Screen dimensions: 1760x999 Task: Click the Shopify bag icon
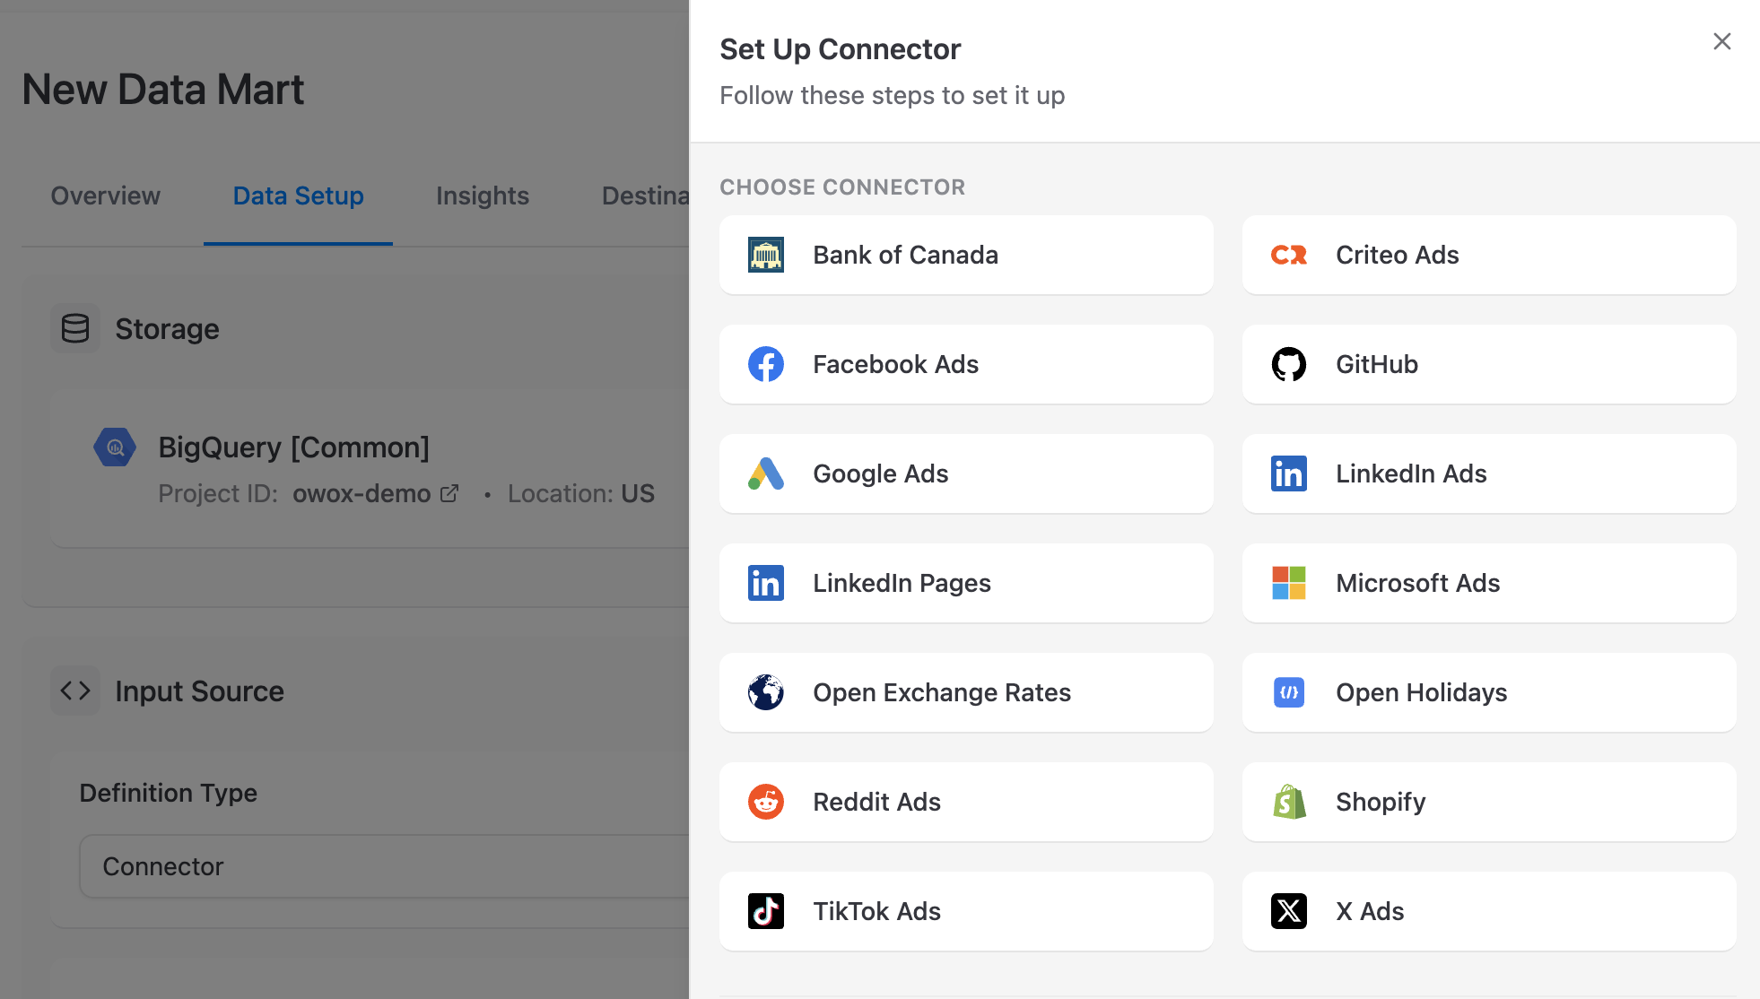pos(1288,802)
